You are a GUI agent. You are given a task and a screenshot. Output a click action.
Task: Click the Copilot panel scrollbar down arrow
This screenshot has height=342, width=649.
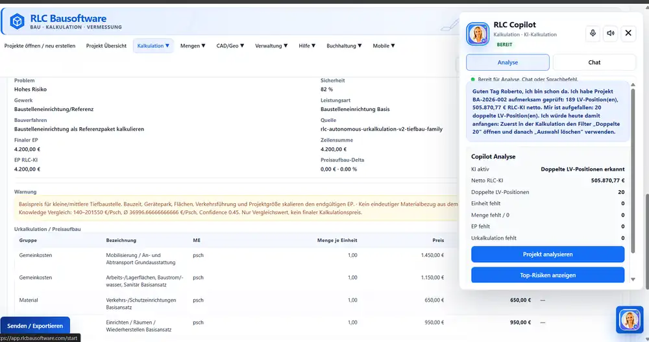click(x=633, y=280)
